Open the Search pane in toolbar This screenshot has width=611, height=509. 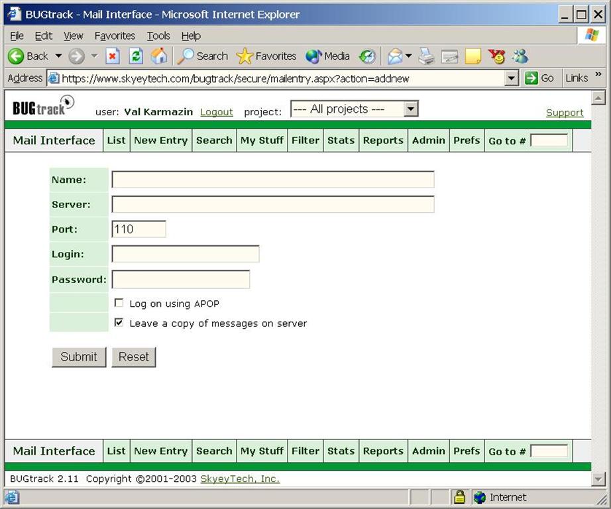coord(203,56)
